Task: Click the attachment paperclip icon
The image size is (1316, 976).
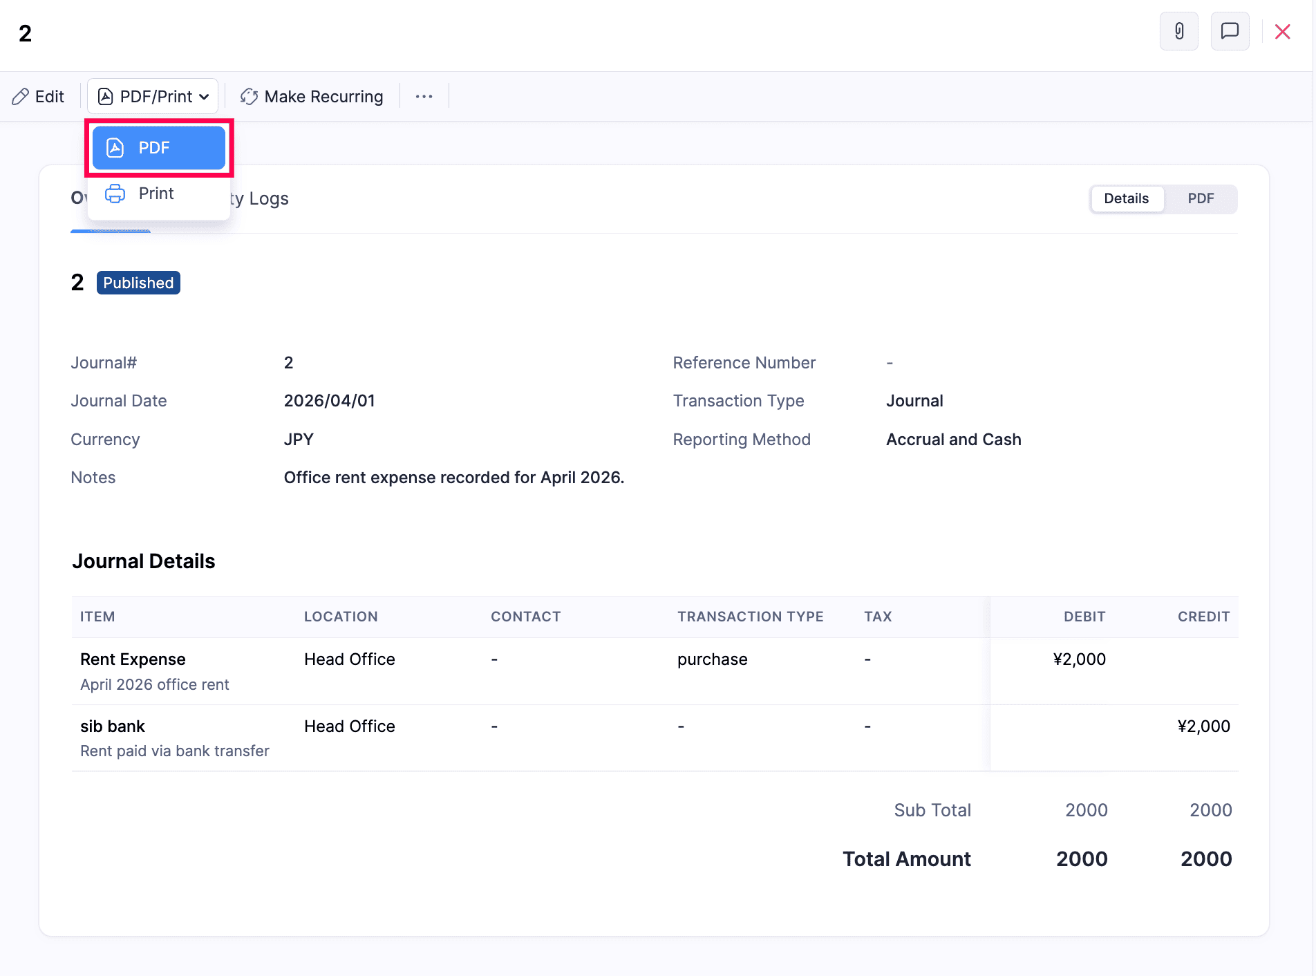Action: point(1178,31)
